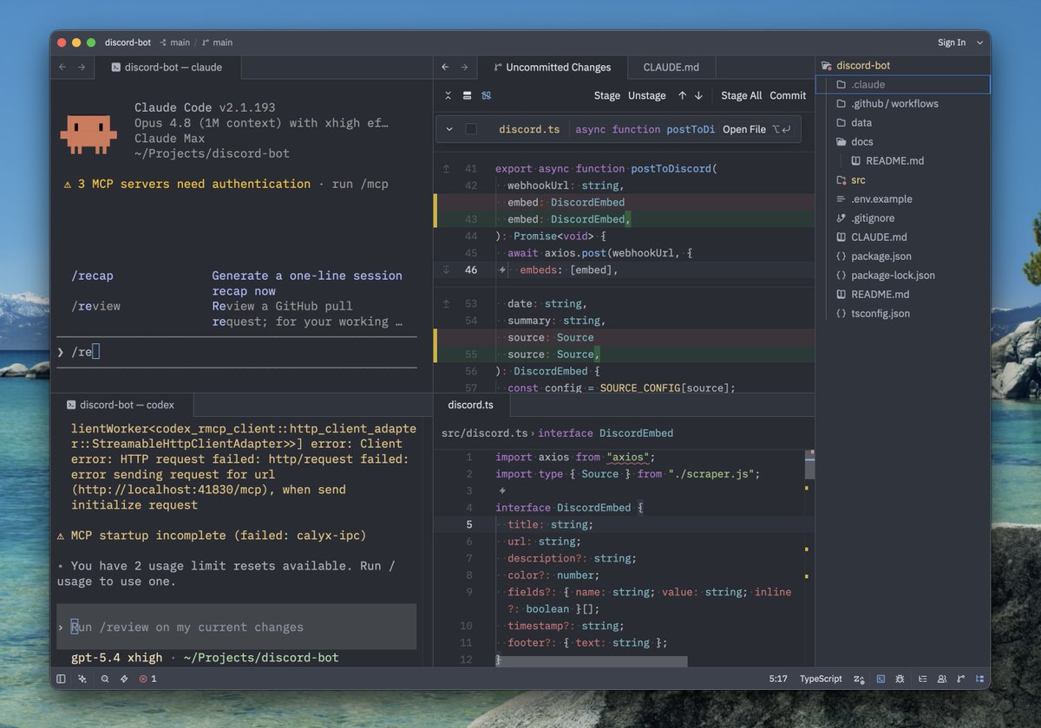Open the debugger bug icon in status bar

(900, 679)
